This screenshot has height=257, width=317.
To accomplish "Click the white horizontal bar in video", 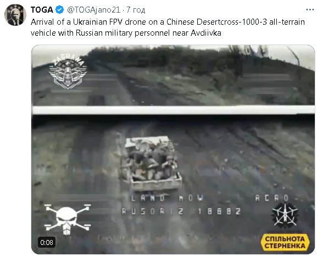I will tap(174, 110).
